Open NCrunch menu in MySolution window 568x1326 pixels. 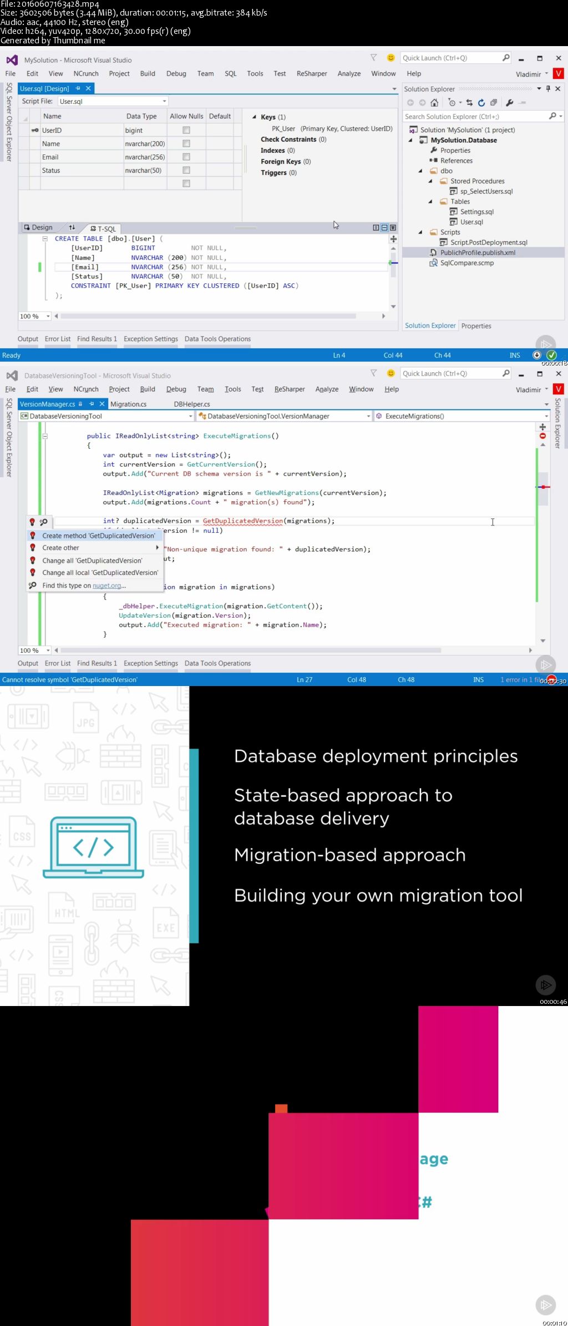coord(86,73)
